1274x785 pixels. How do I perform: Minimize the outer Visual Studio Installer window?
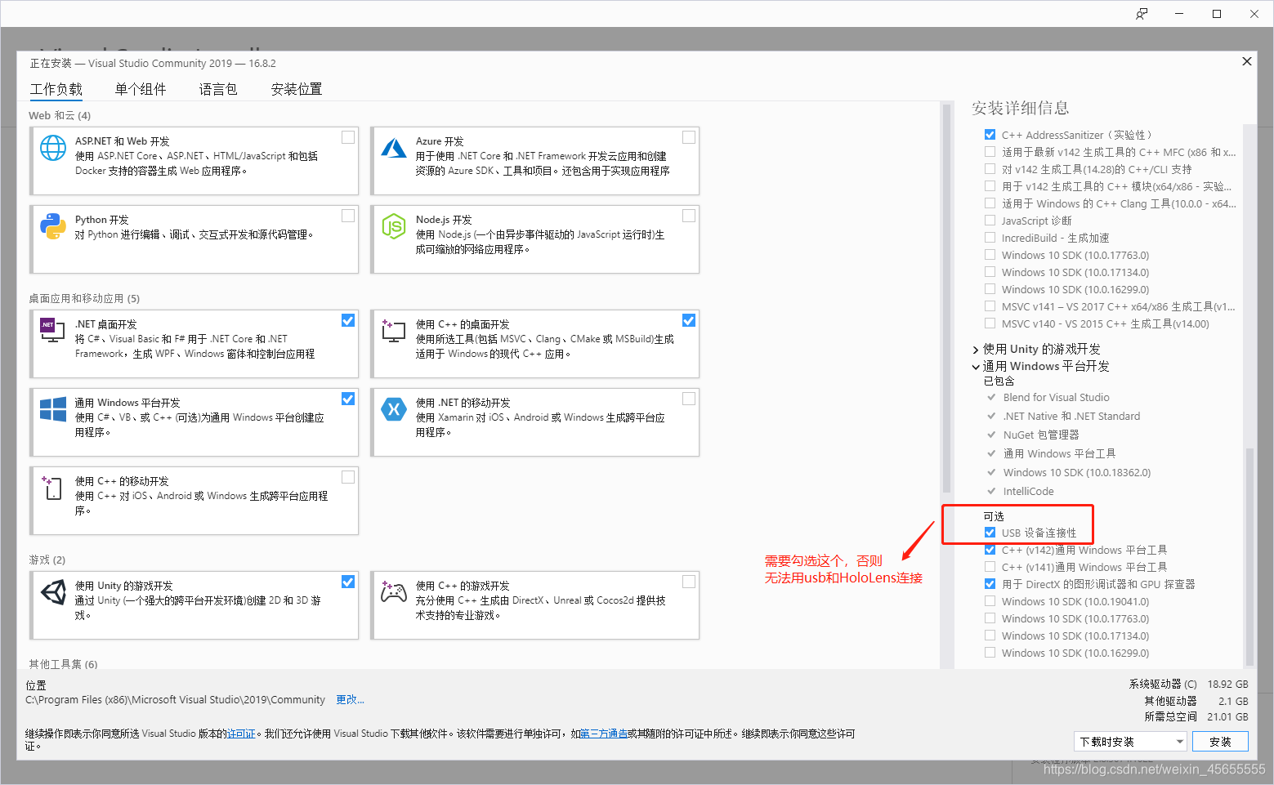1179,14
